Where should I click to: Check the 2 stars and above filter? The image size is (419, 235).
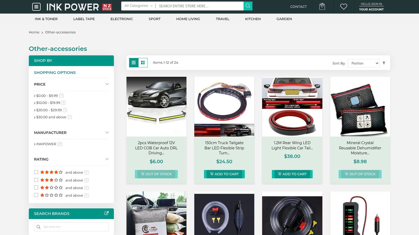[x=36, y=187]
